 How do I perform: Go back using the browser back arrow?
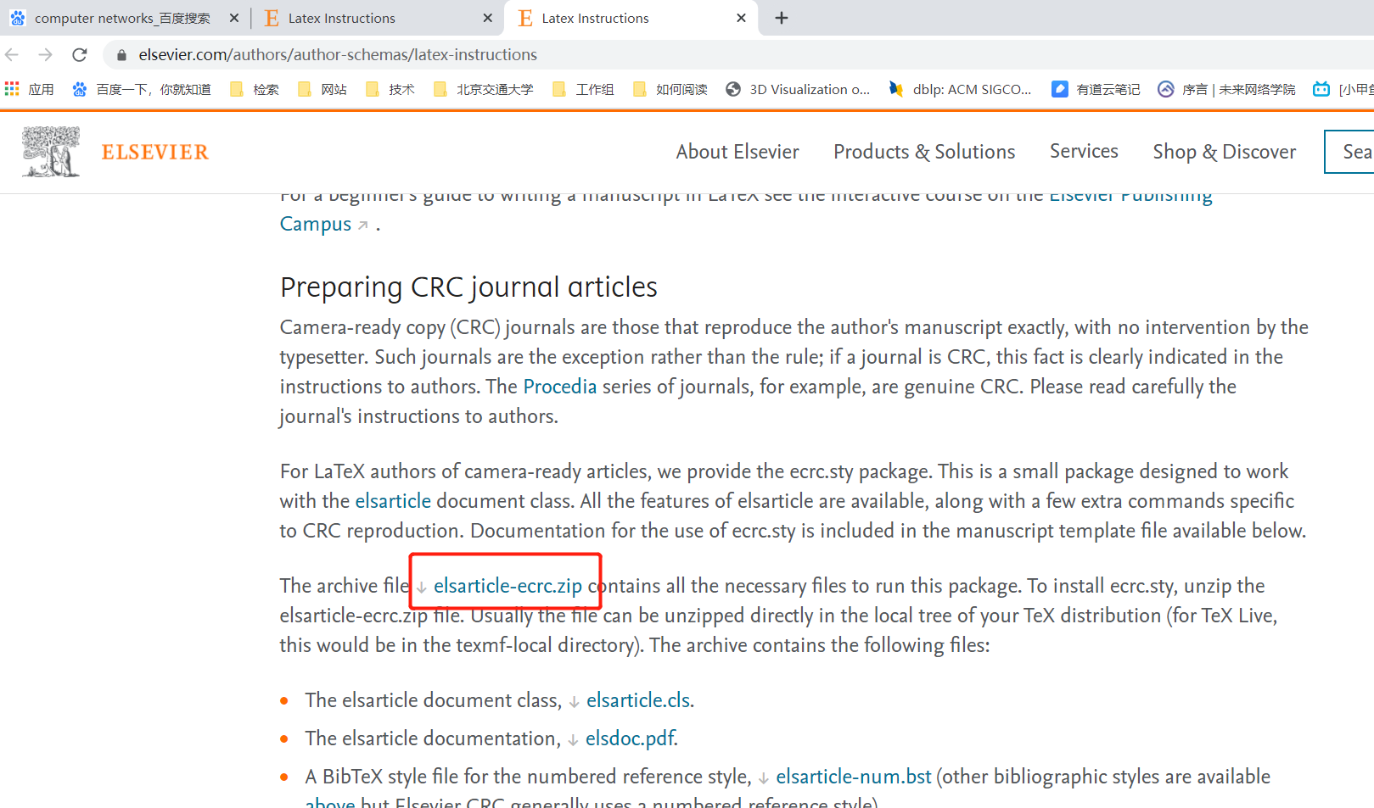[x=12, y=55]
